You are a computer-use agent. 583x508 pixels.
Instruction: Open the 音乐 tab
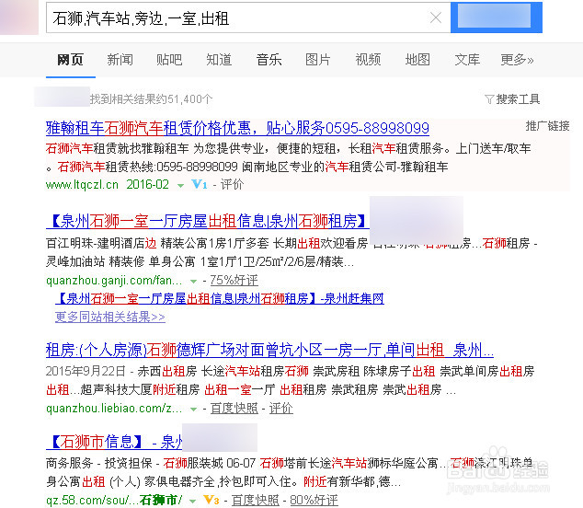pos(269,60)
